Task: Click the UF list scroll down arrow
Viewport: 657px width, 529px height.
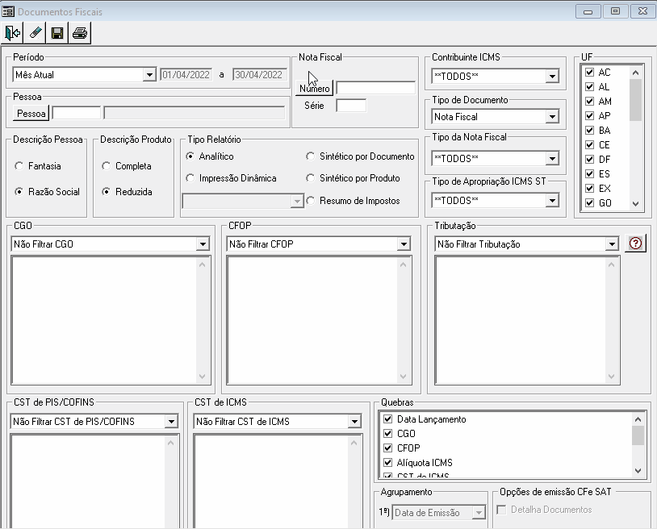Action: 636,204
